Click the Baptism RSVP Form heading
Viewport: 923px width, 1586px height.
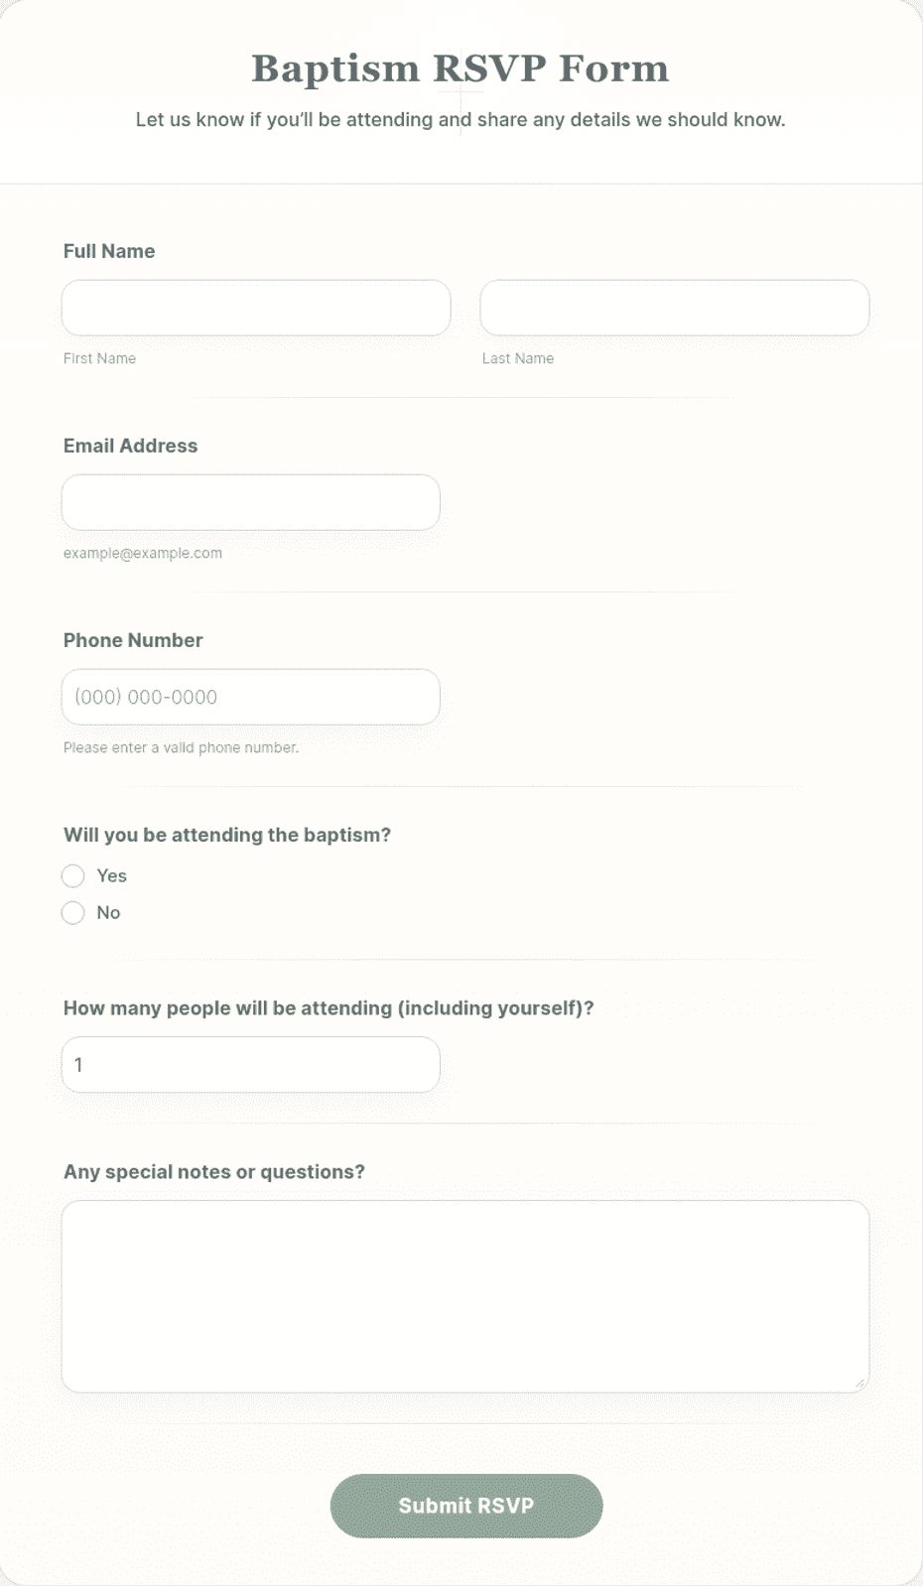[x=461, y=68]
